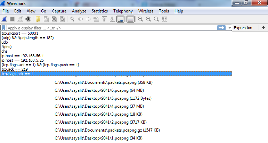Open recent file packets.pcapng.gz
The height and width of the screenshot is (143, 268).
[x=107, y=130]
